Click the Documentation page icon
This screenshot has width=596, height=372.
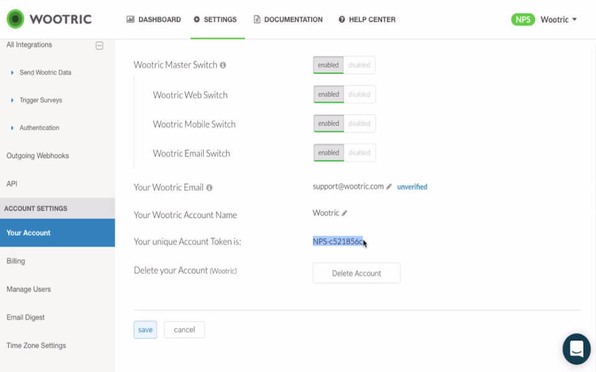[x=257, y=19]
